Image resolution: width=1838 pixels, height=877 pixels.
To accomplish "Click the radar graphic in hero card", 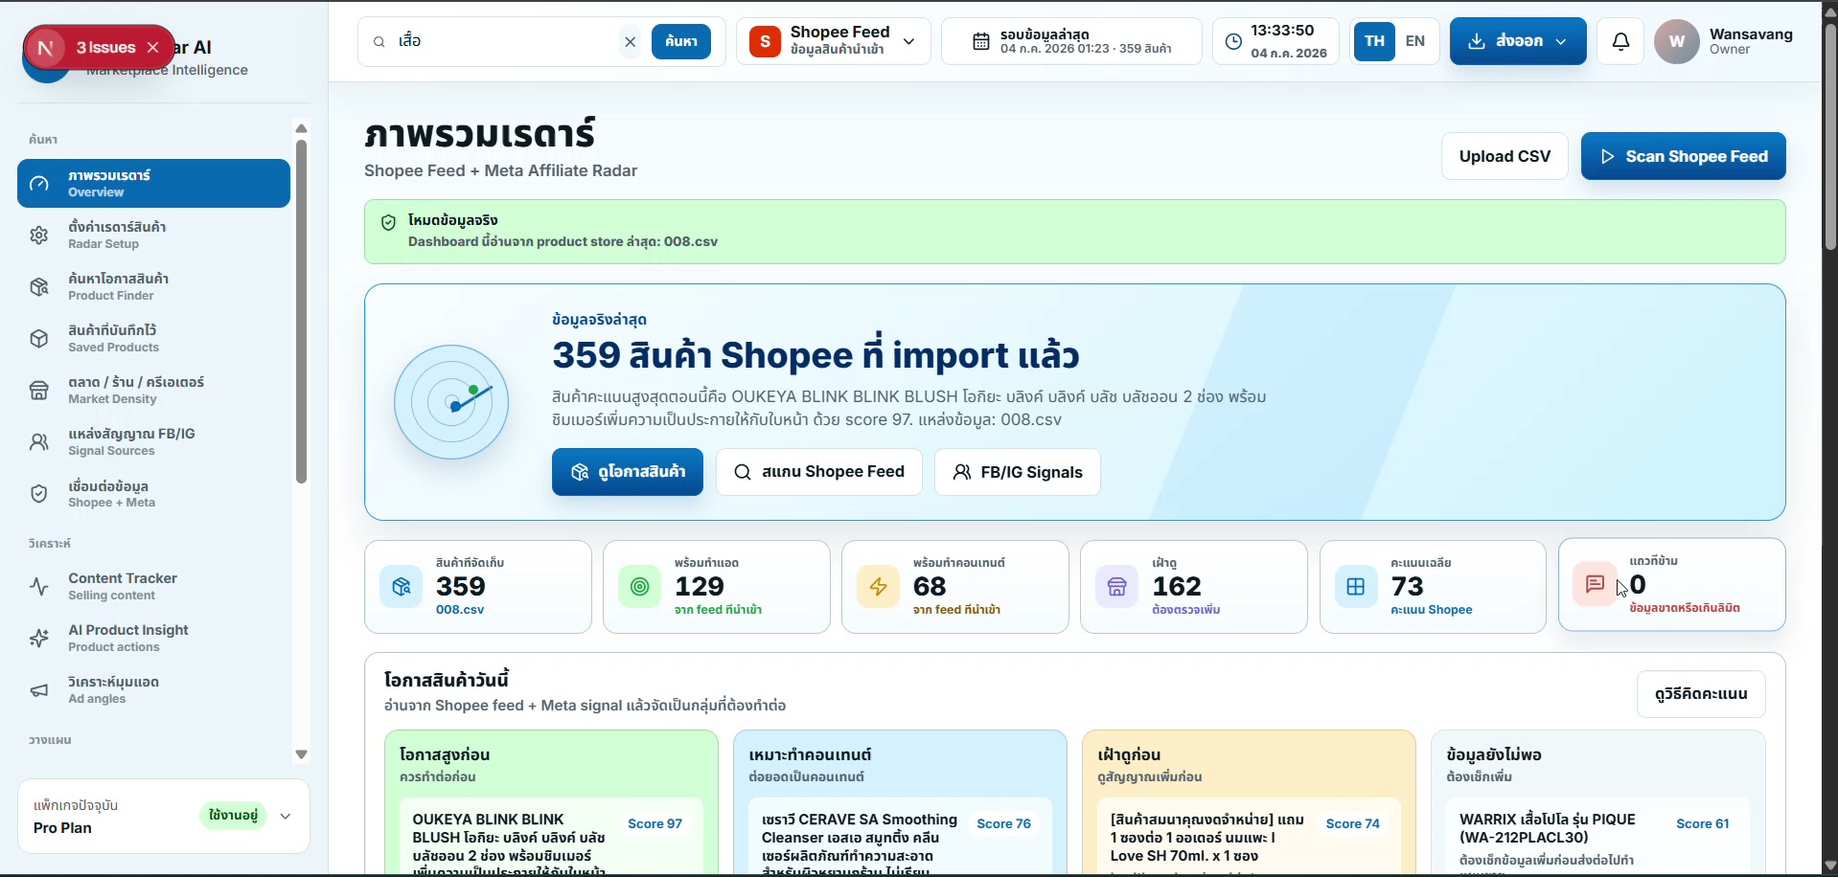I will (x=451, y=402).
